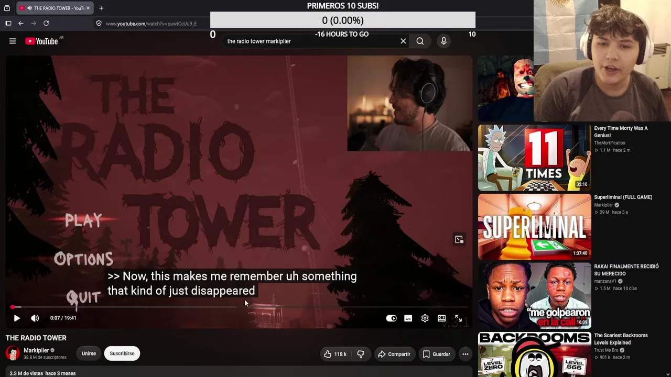The height and width of the screenshot is (377, 671).
Task: Click the 38.8 M de suscriptores text
Action: [x=45, y=358]
